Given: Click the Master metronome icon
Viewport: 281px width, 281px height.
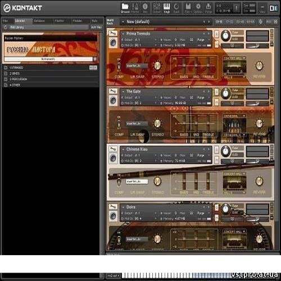Looking at the screenshot, I should click(135, 7).
